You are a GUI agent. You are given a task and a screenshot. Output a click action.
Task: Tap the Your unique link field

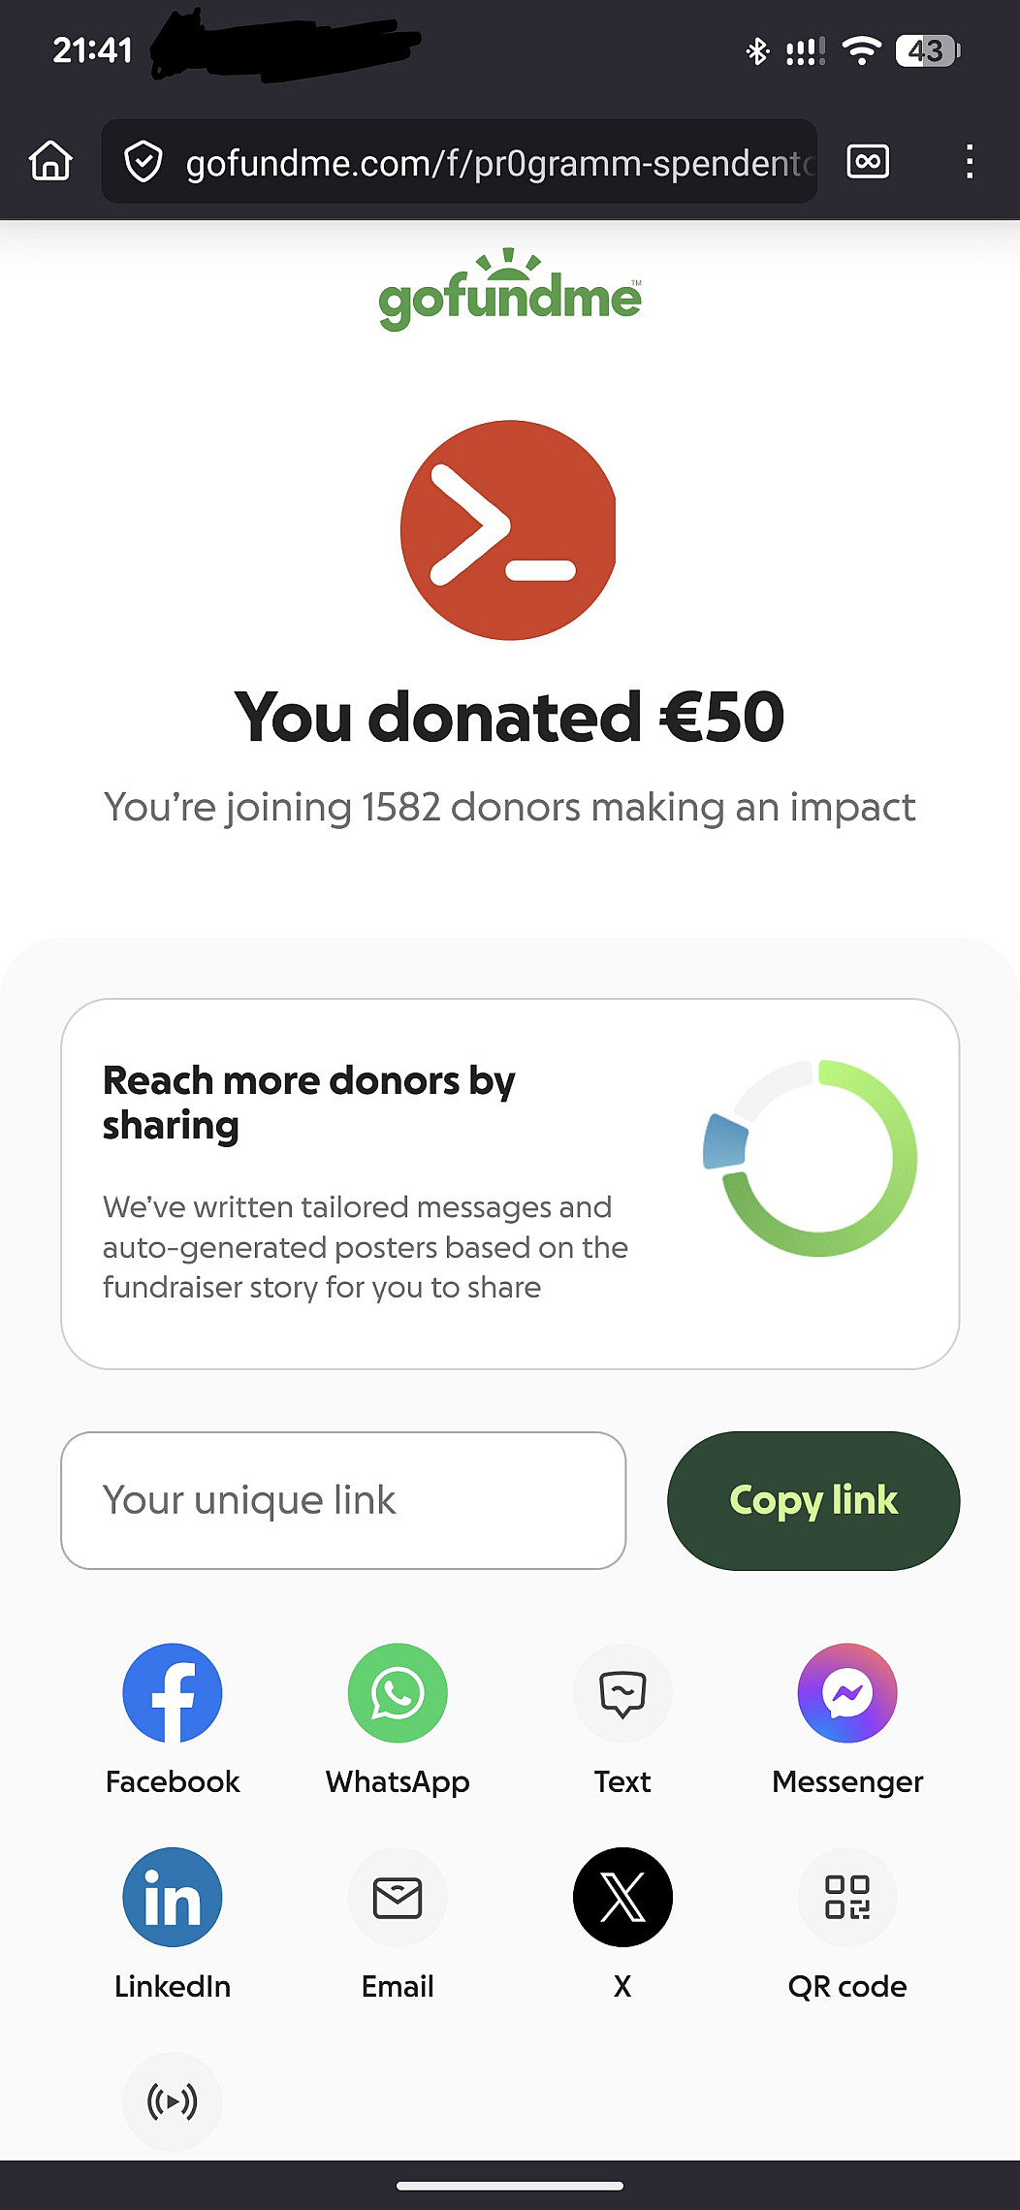[x=343, y=1500]
